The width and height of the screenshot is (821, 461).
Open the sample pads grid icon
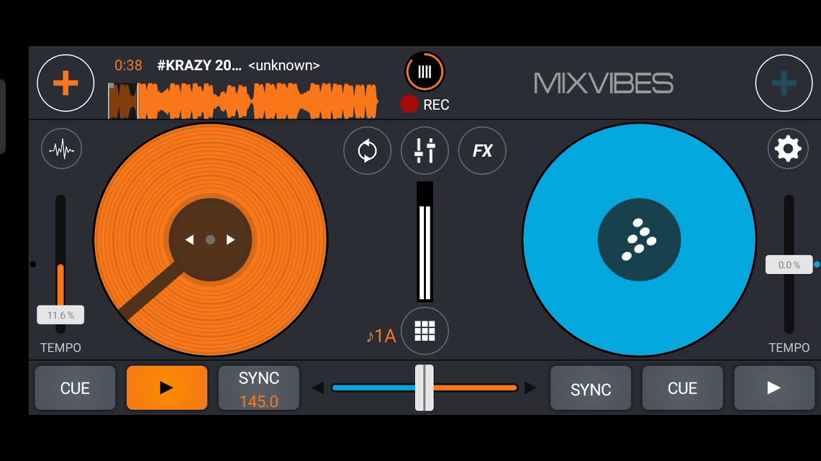[425, 331]
